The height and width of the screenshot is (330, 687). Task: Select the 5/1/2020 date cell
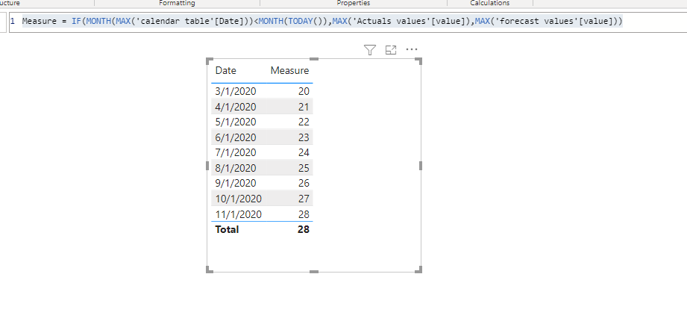pyautogui.click(x=236, y=122)
